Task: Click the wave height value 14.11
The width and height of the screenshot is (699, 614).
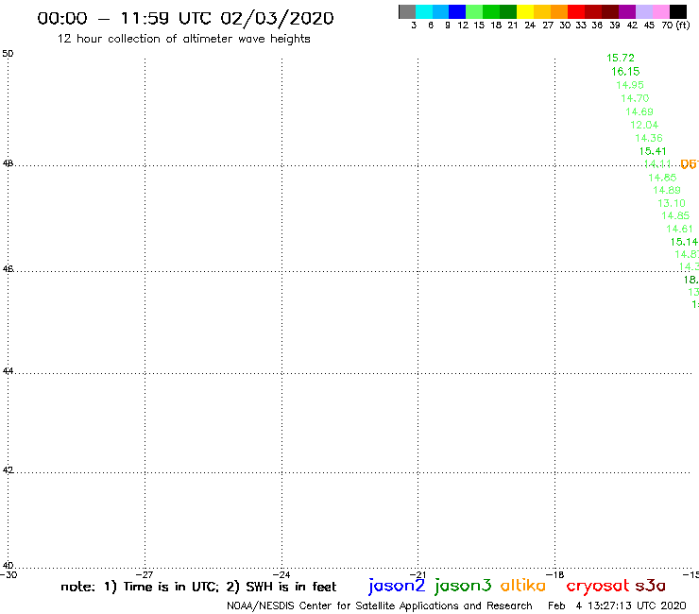Action: [657, 164]
